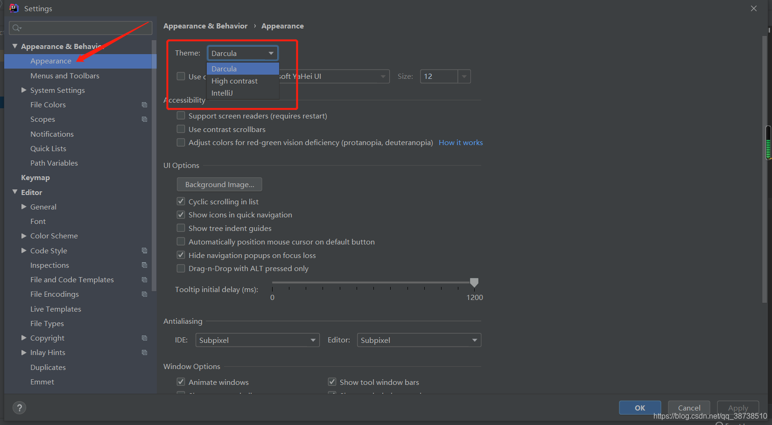Click the help question mark icon
772x425 pixels.
[x=19, y=408]
